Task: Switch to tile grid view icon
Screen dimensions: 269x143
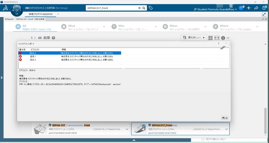Action: pyautogui.click(x=210, y=38)
